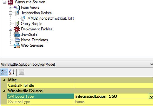Click the Web Services globe icon
This screenshot has width=153, height=106.
point(17,46)
